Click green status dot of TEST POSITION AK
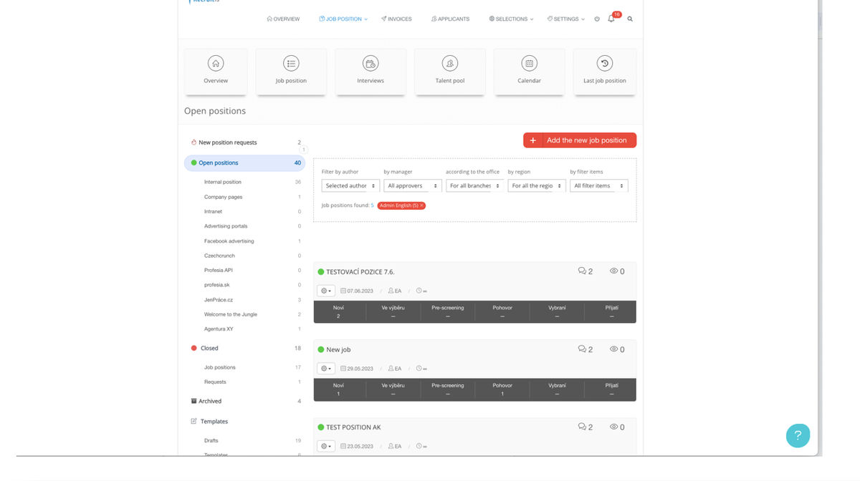Screen dimensions: 860x481 (321, 427)
